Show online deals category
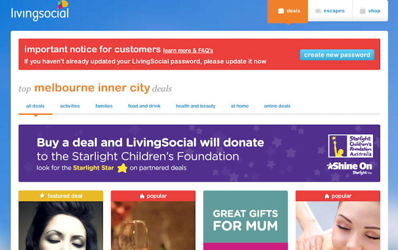Image resolution: width=398 pixels, height=250 pixels. tap(277, 106)
